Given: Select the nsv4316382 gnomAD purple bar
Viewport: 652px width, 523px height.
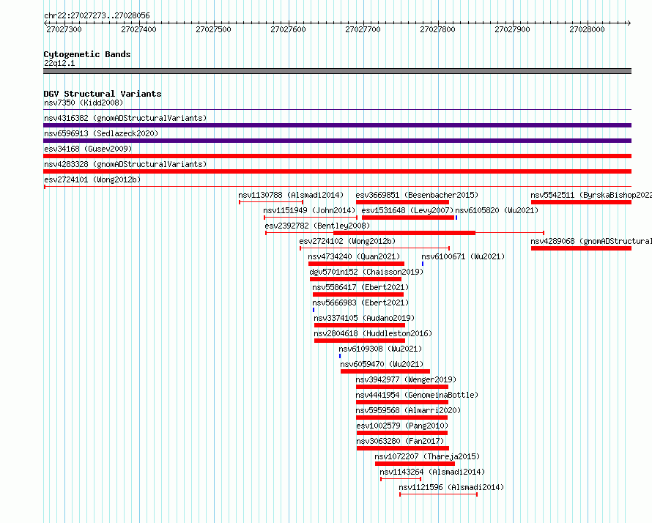Looking at the screenshot, I should pyautogui.click(x=337, y=125).
